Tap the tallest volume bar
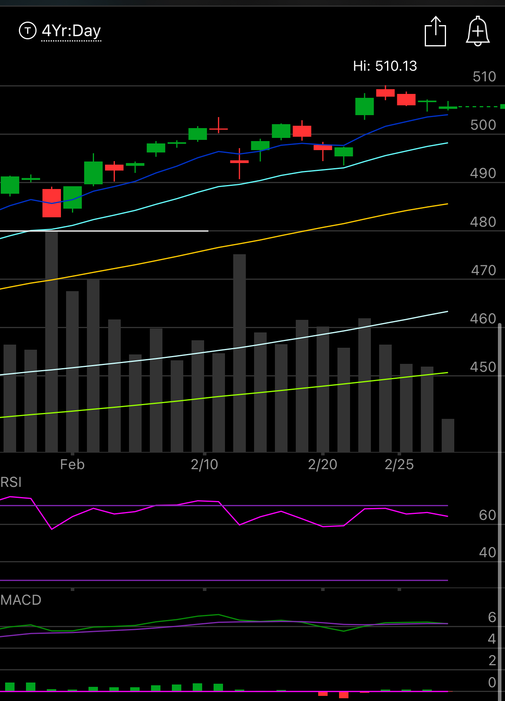The width and height of the screenshot is (505, 701). click(52, 341)
